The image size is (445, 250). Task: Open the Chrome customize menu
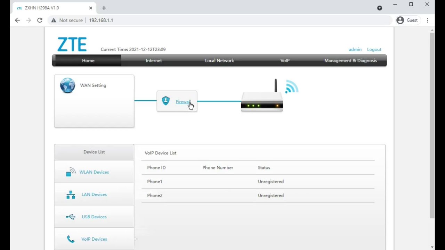coord(428,20)
